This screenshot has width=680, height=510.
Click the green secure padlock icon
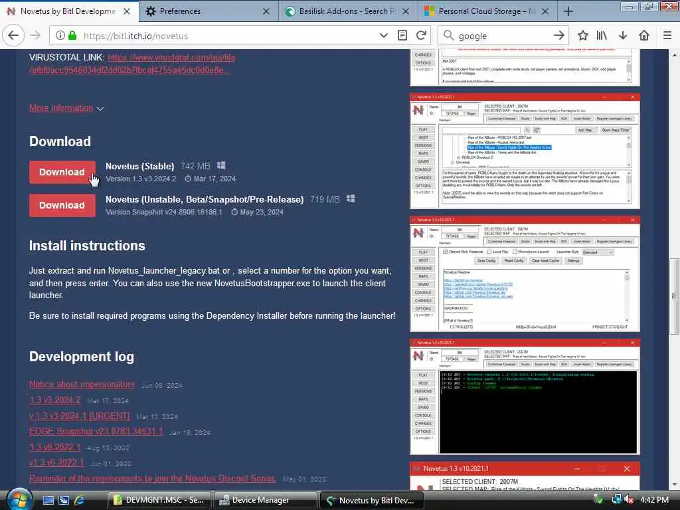coord(72,36)
